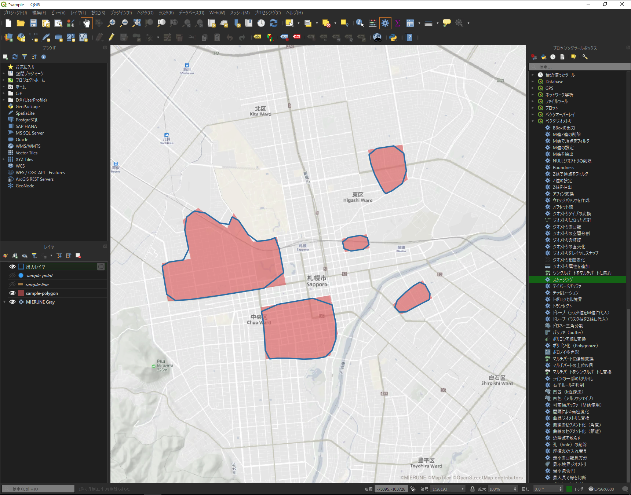Open the layer labeling options abc icon
This screenshot has height=495, width=631.
click(x=258, y=37)
